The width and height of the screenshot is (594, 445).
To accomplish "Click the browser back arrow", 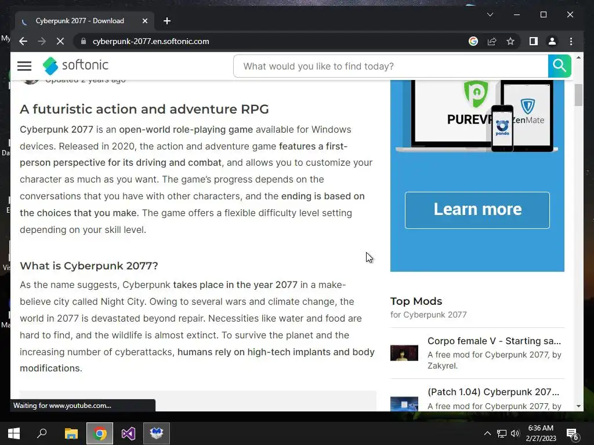I will click(23, 41).
